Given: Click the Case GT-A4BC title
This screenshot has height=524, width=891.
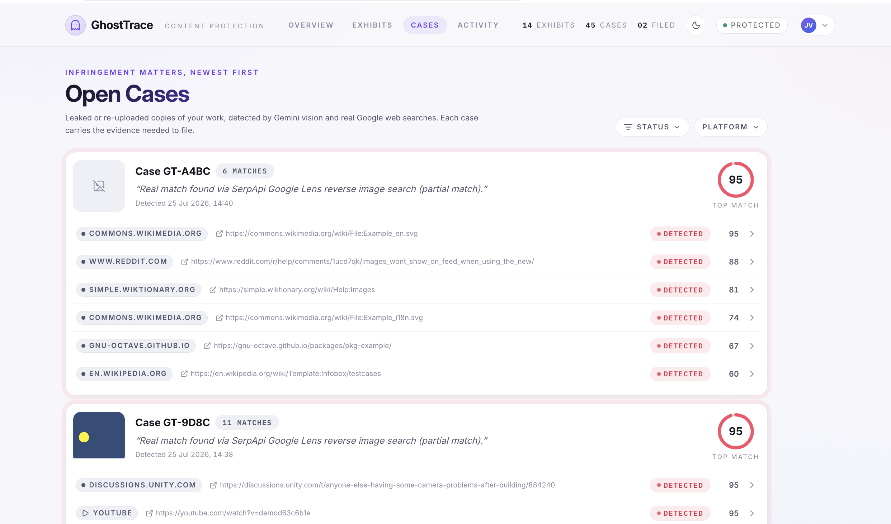Looking at the screenshot, I should (173, 171).
